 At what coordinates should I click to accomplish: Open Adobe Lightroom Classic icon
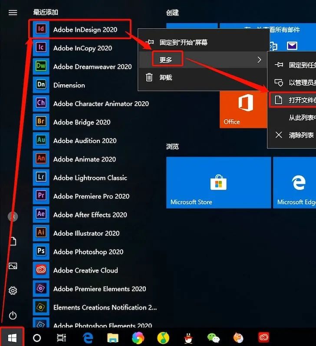pos(41,177)
